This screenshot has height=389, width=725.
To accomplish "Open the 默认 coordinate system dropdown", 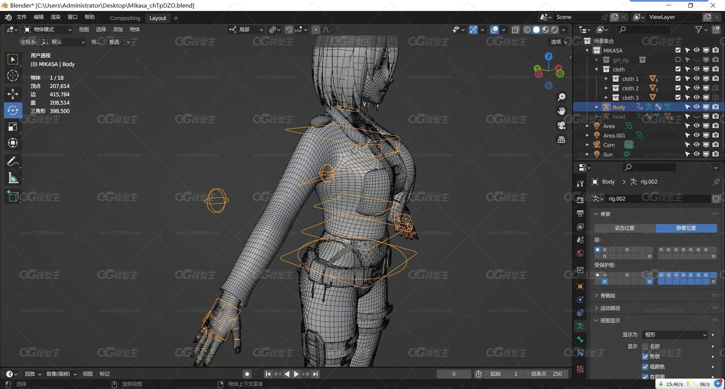I will (x=63, y=42).
